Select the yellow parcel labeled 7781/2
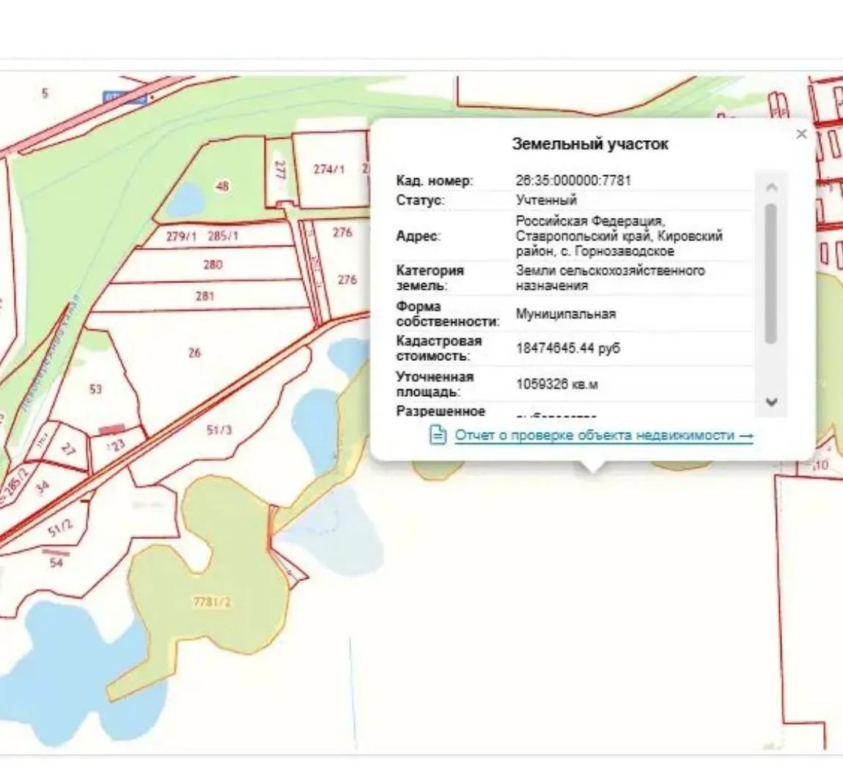 tap(211, 601)
